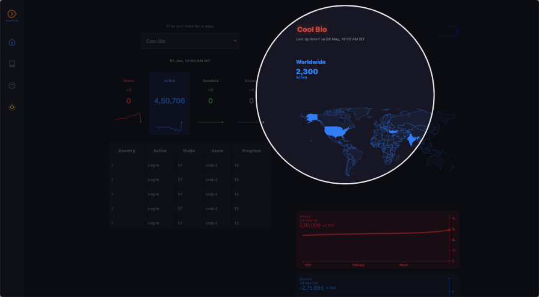539x297 pixels.
Task: Click Alaska on the world map
Action: click(x=312, y=117)
